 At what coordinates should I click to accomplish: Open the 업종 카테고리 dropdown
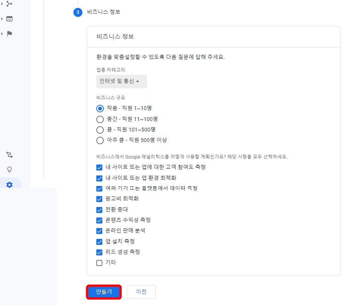pos(122,82)
